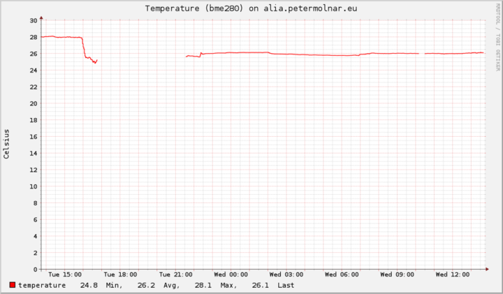This screenshot has width=503, height=294.
Task: Click the 0 label on the y-axis
Action: (x=34, y=270)
